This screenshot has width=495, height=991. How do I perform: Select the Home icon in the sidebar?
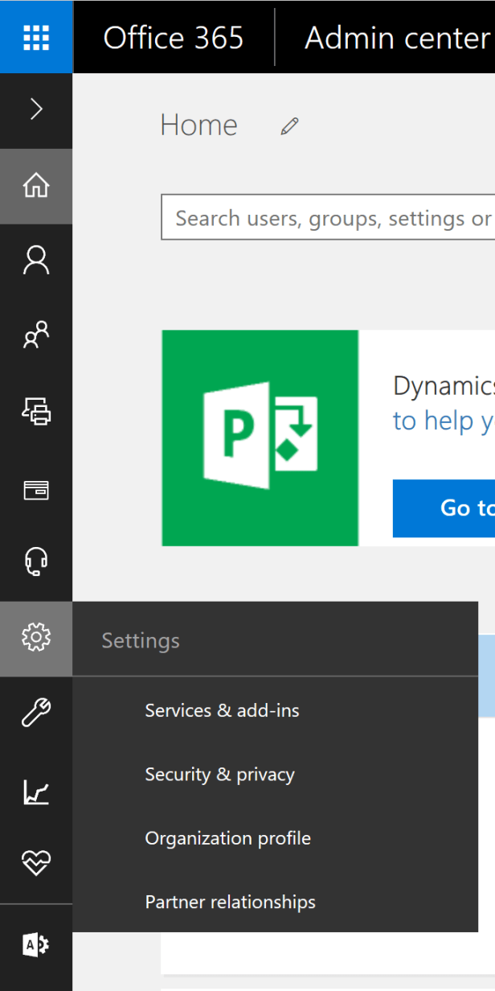(x=36, y=186)
